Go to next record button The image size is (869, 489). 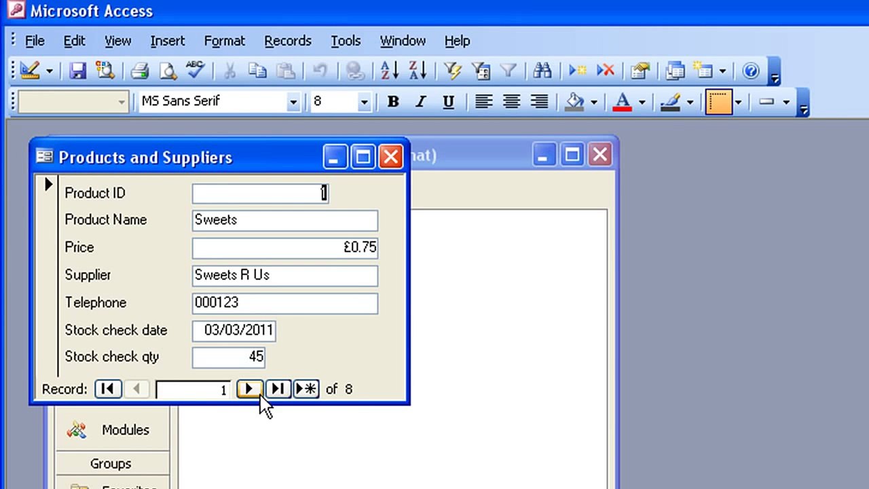(248, 389)
